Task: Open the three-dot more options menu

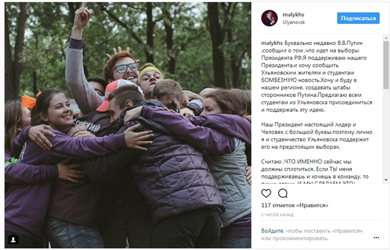Action: (x=376, y=237)
